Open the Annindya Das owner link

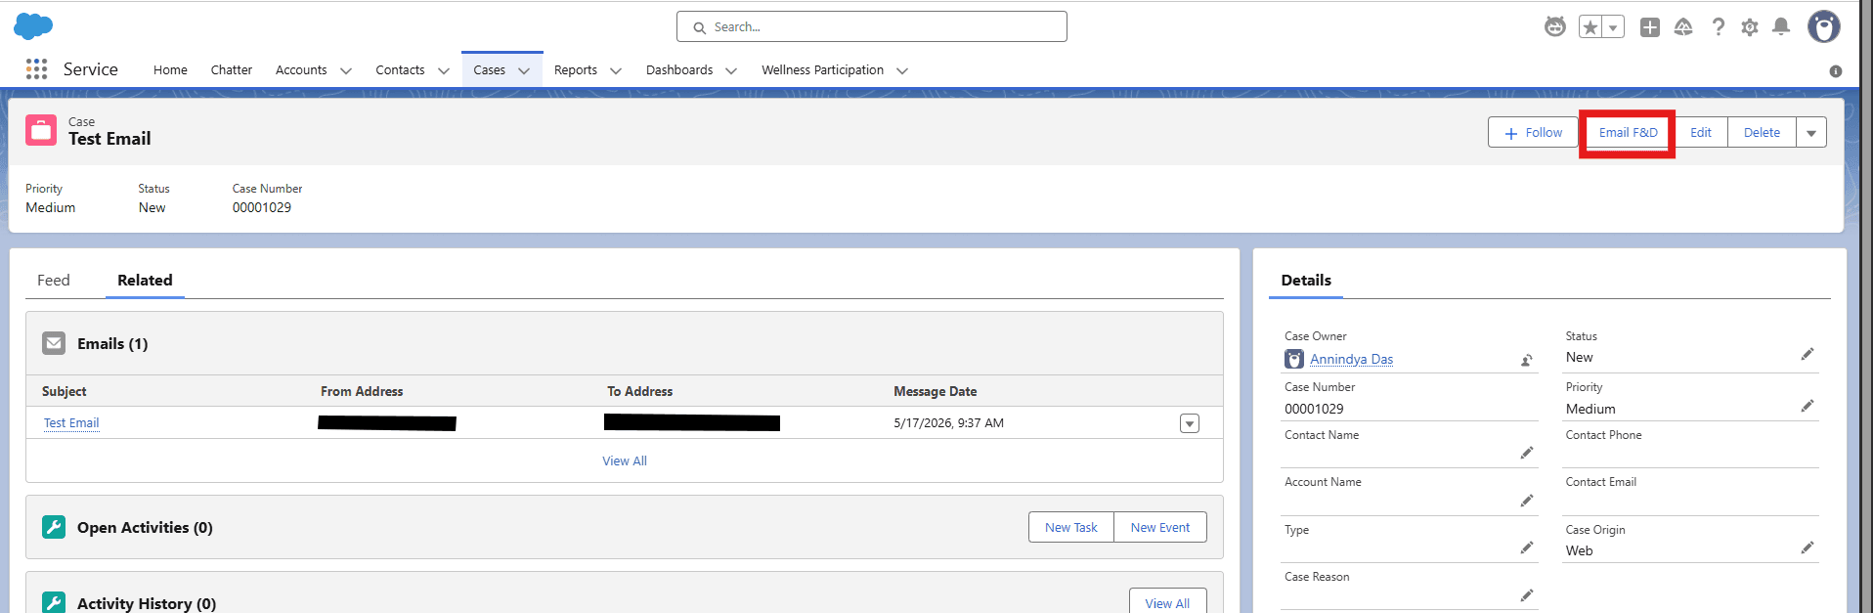(1352, 359)
